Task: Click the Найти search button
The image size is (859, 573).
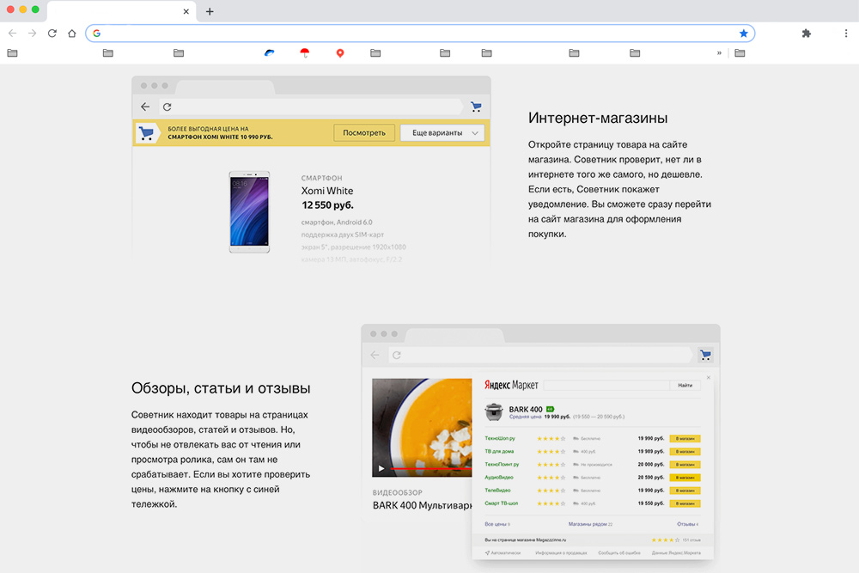Action: (685, 385)
